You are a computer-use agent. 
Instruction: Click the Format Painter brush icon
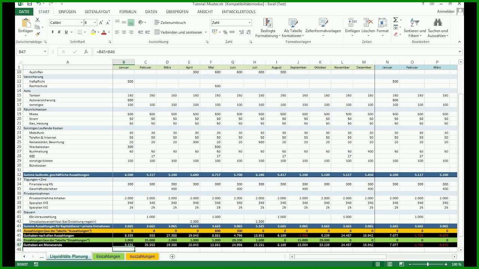[x=37, y=34]
